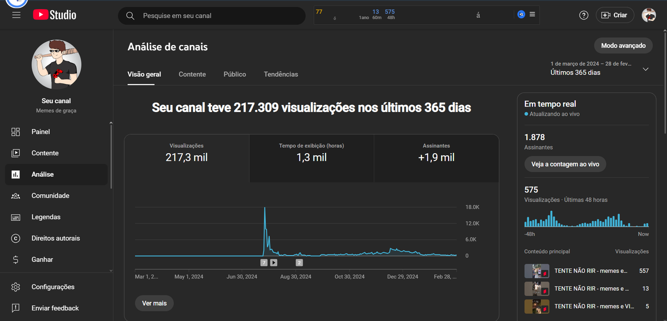Viewport: 667px width, 321px height.
Task: Open Painel in the sidebar
Action: 56,132
